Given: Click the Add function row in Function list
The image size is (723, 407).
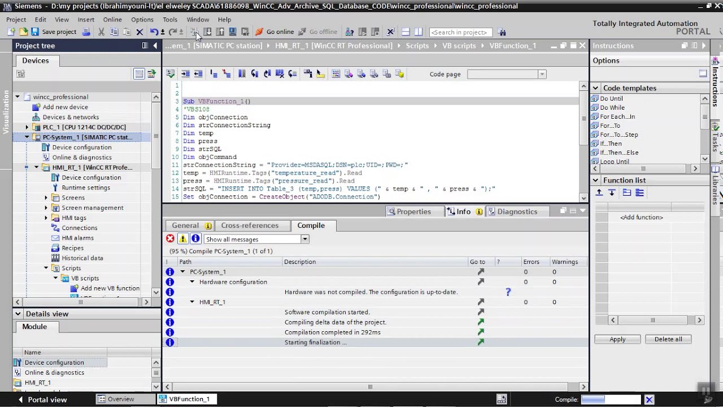Looking at the screenshot, I should click(x=642, y=217).
